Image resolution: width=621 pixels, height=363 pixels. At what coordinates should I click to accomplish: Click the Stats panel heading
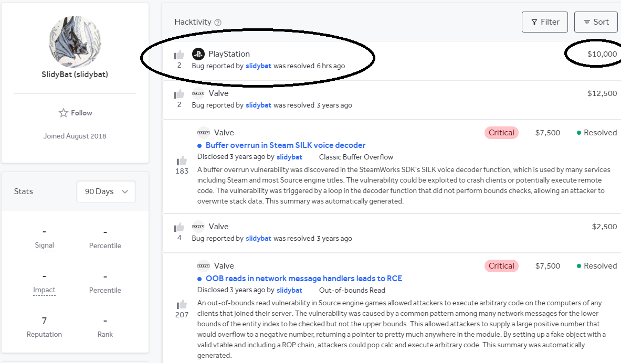(x=24, y=191)
